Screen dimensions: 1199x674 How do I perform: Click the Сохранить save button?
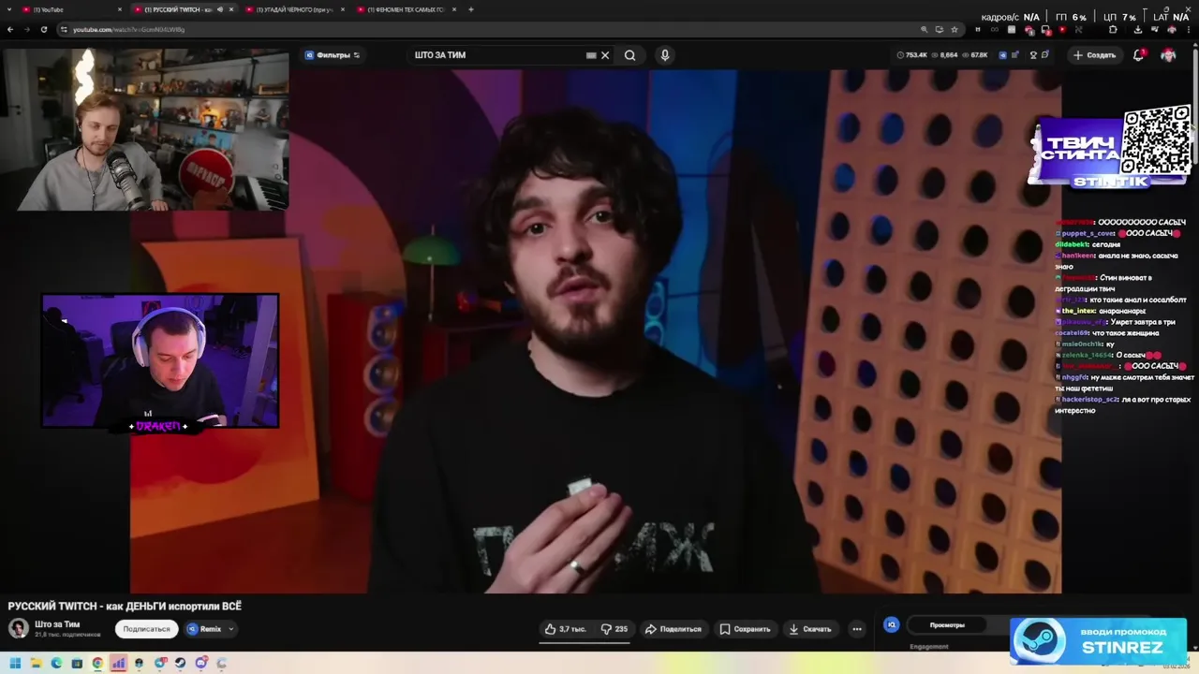pyautogui.click(x=745, y=629)
